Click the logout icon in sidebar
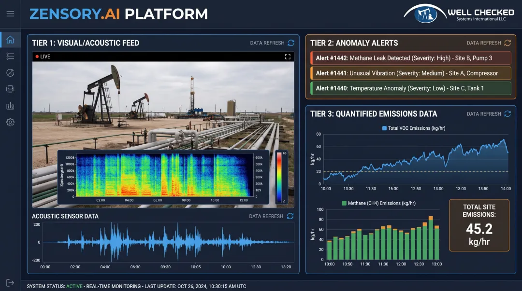 (10, 283)
